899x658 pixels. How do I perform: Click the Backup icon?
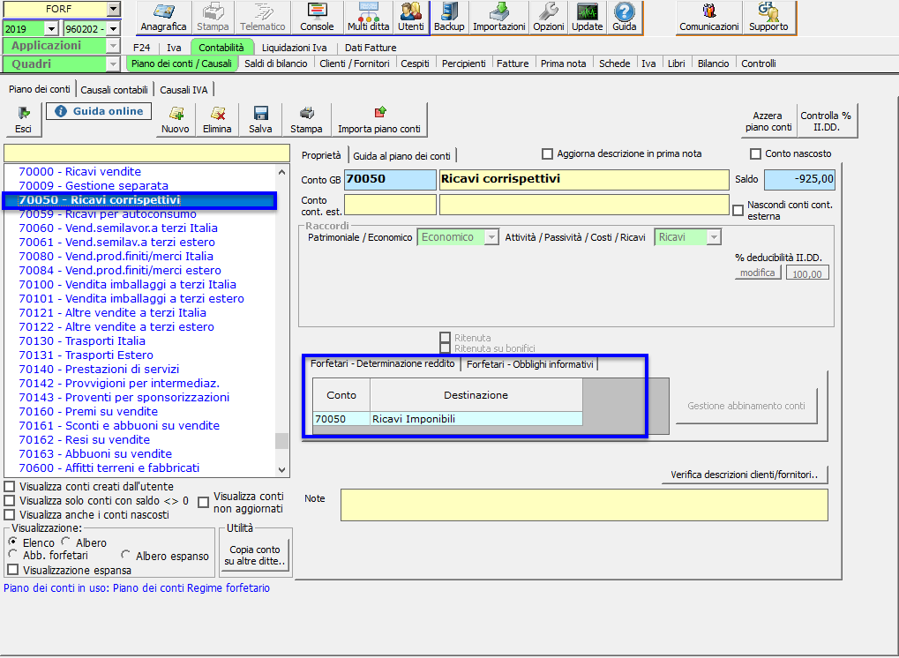449,17
